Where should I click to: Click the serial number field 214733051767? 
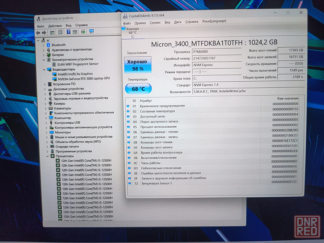point(217,58)
